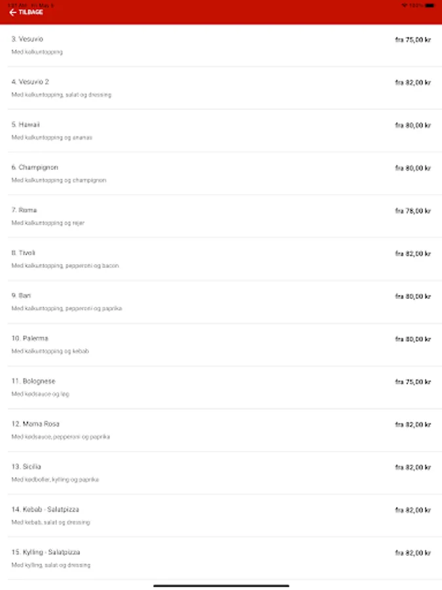Image resolution: width=442 pixels, height=590 pixels.
Task: Tap the battery indicator icon
Action: (x=430, y=5)
